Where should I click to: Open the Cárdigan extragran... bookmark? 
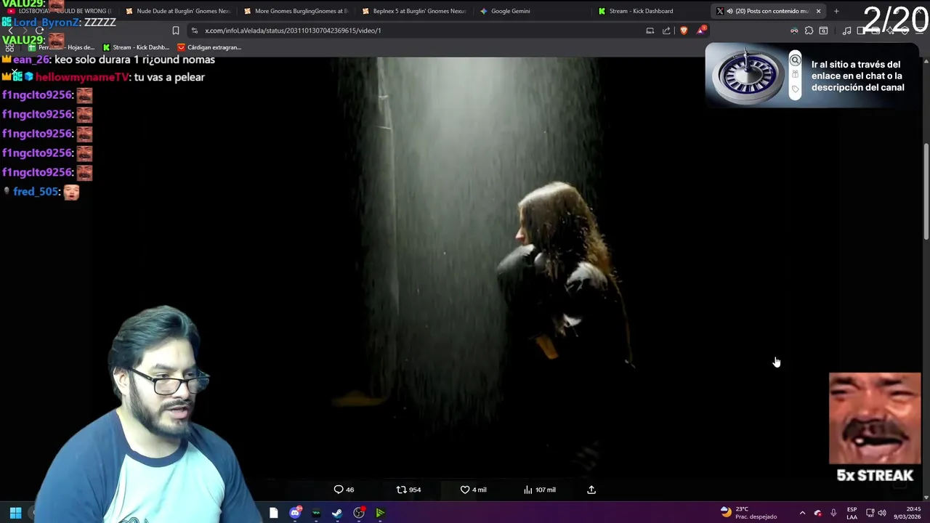pyautogui.click(x=209, y=47)
